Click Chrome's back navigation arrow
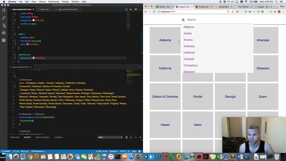Image resolution: width=286 pixels, height=161 pixels. pyautogui.click(x=146, y=12)
